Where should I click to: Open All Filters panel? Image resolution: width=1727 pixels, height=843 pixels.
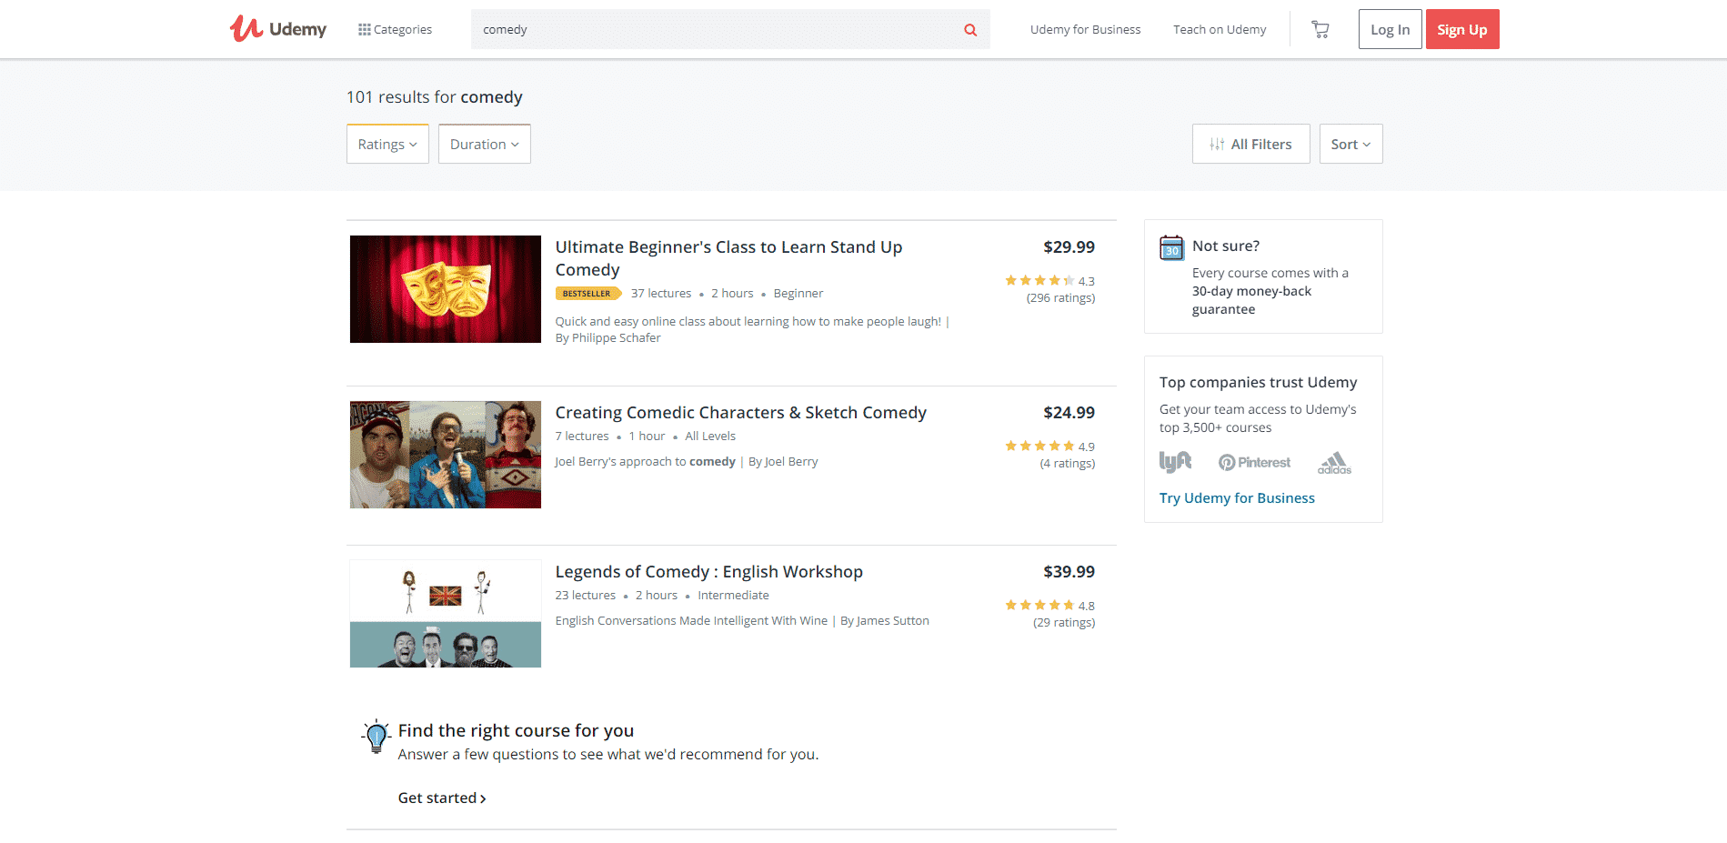[x=1250, y=144]
